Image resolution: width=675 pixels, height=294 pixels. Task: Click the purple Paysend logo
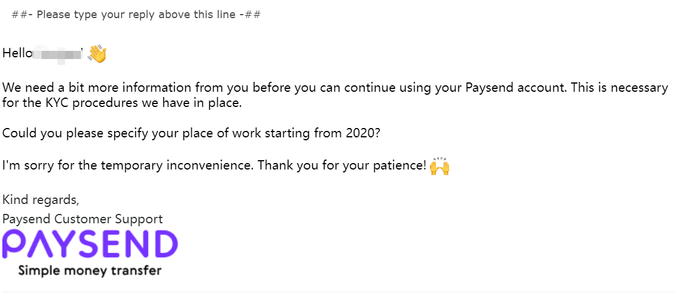90,244
